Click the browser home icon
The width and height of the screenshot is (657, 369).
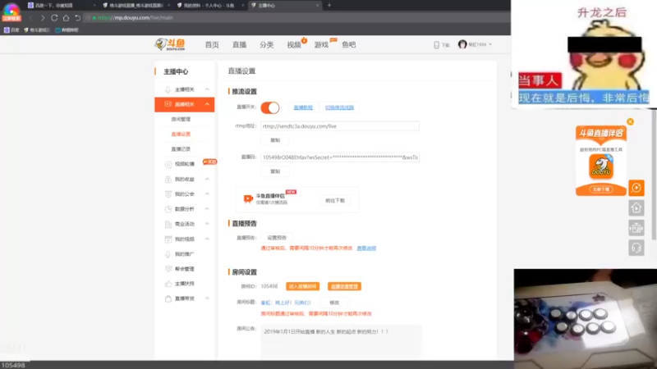click(66, 18)
